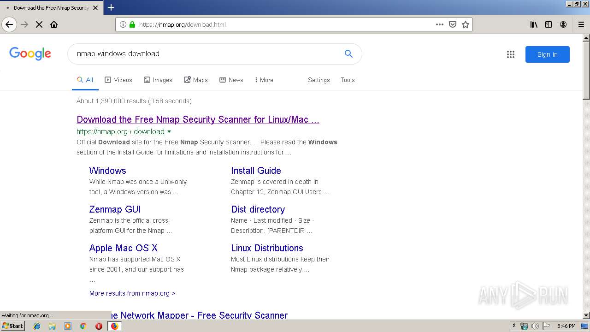The image size is (590, 332).
Task: Click the Google logo
Action: (30, 54)
